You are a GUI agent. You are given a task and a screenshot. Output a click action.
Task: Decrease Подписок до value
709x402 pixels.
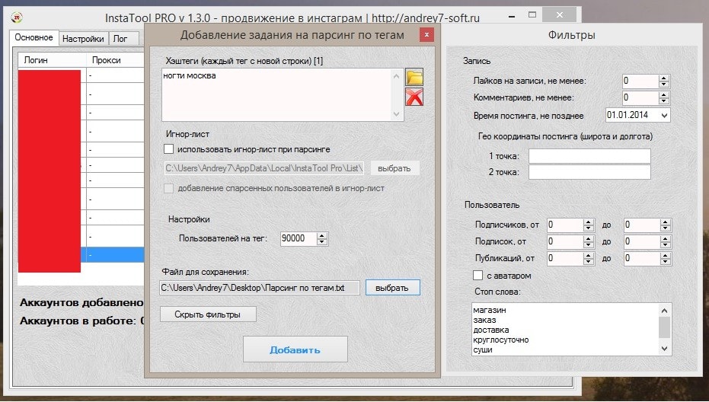click(665, 245)
